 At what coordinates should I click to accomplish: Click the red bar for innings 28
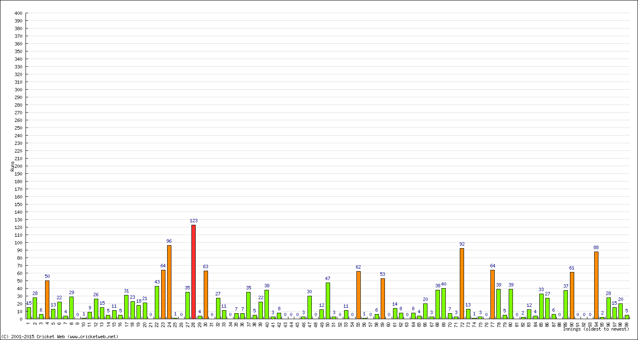pyautogui.click(x=194, y=272)
